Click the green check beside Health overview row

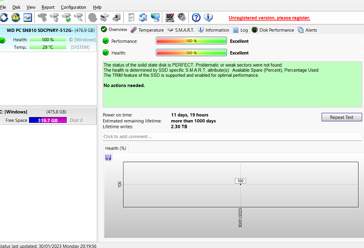(x=106, y=53)
